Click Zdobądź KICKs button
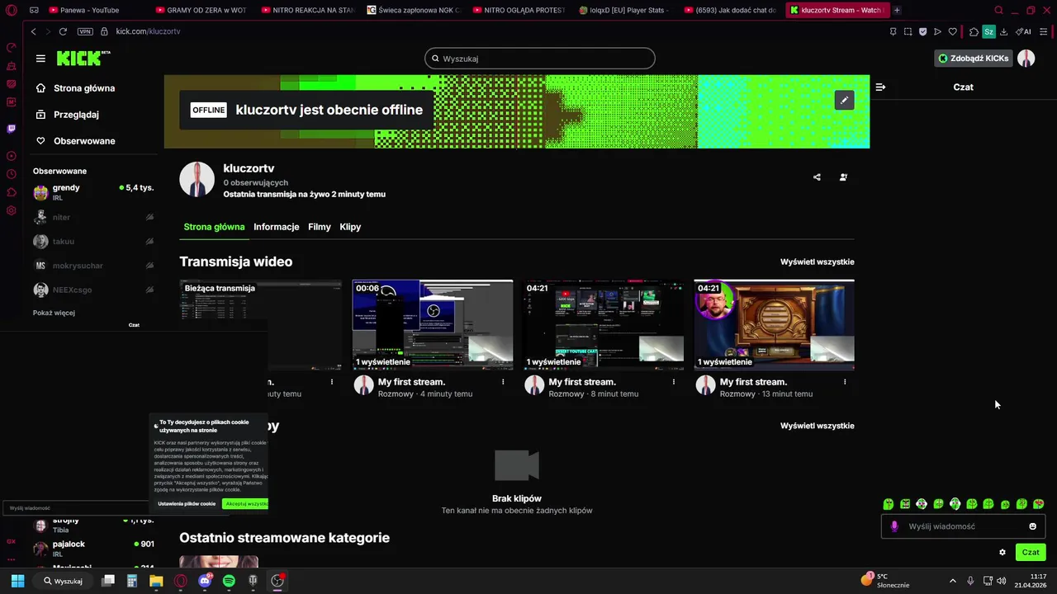The width and height of the screenshot is (1057, 594). pos(974,59)
